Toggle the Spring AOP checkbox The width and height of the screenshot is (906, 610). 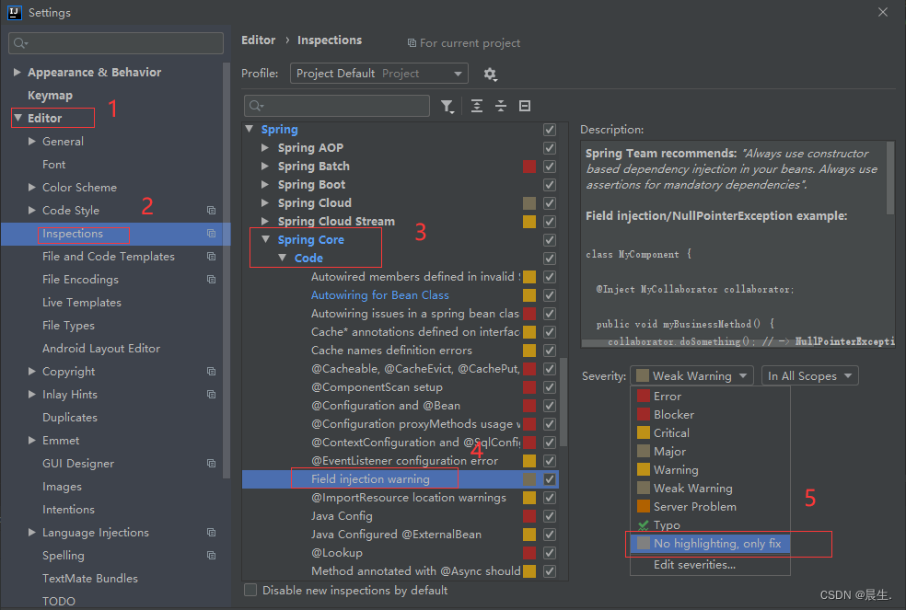550,148
